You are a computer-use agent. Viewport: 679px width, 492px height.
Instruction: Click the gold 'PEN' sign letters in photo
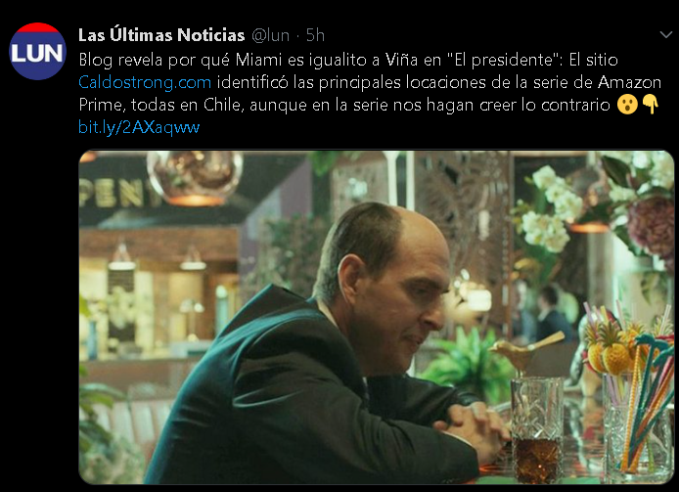[x=116, y=193]
